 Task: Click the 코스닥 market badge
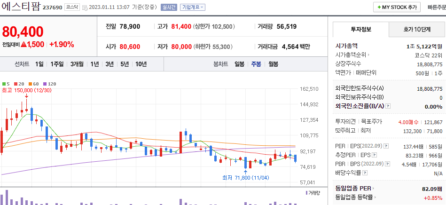click(72, 8)
